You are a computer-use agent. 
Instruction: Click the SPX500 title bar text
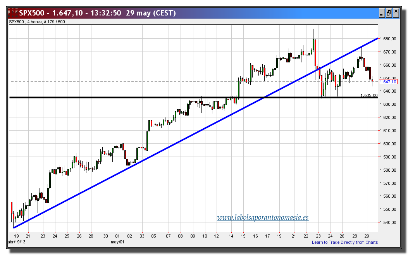point(97,13)
